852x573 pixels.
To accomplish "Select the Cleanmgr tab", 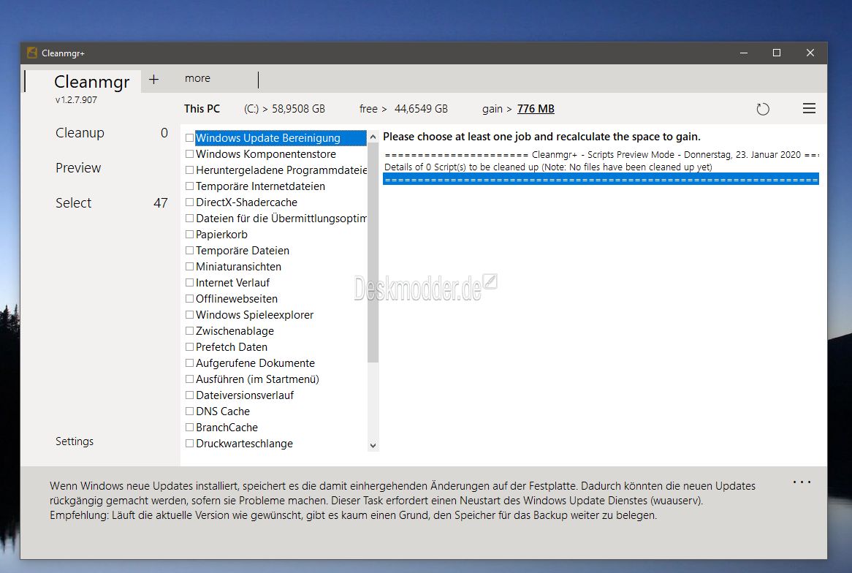I will [92, 82].
